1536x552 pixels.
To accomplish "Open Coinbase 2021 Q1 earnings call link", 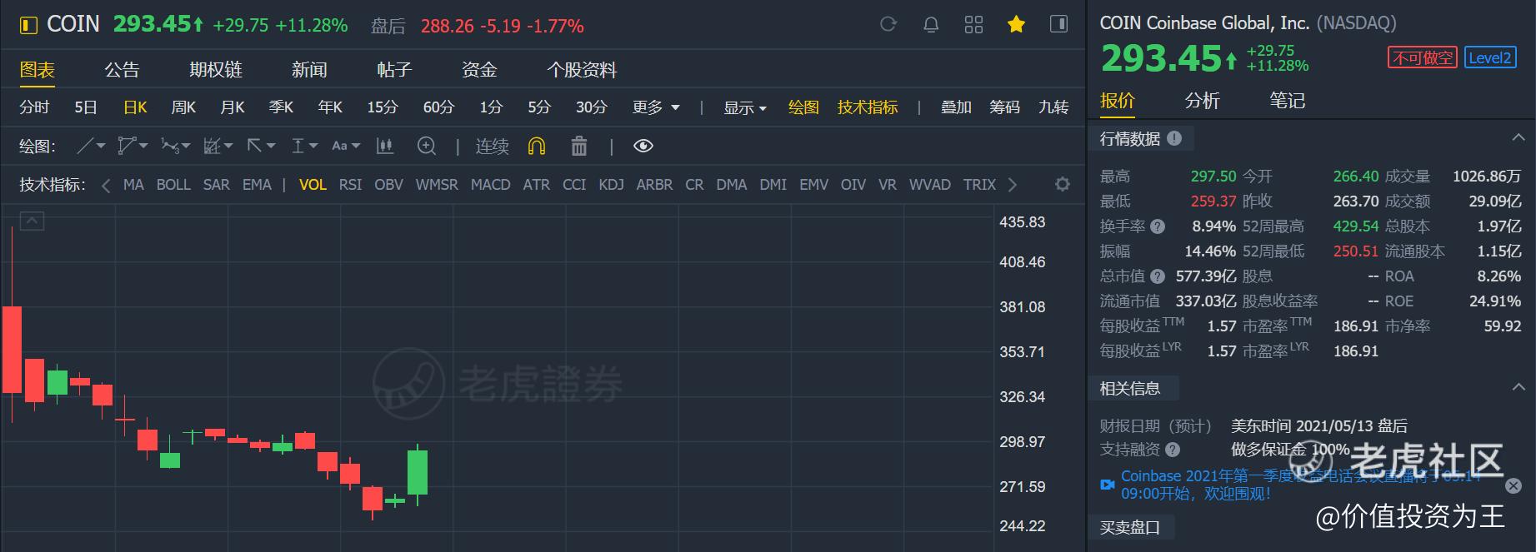I will tap(1300, 485).
